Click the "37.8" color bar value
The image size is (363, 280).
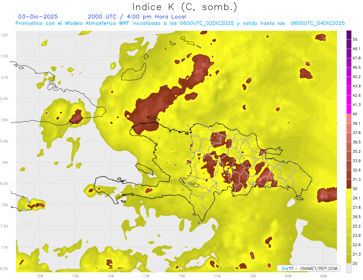click(x=356, y=133)
